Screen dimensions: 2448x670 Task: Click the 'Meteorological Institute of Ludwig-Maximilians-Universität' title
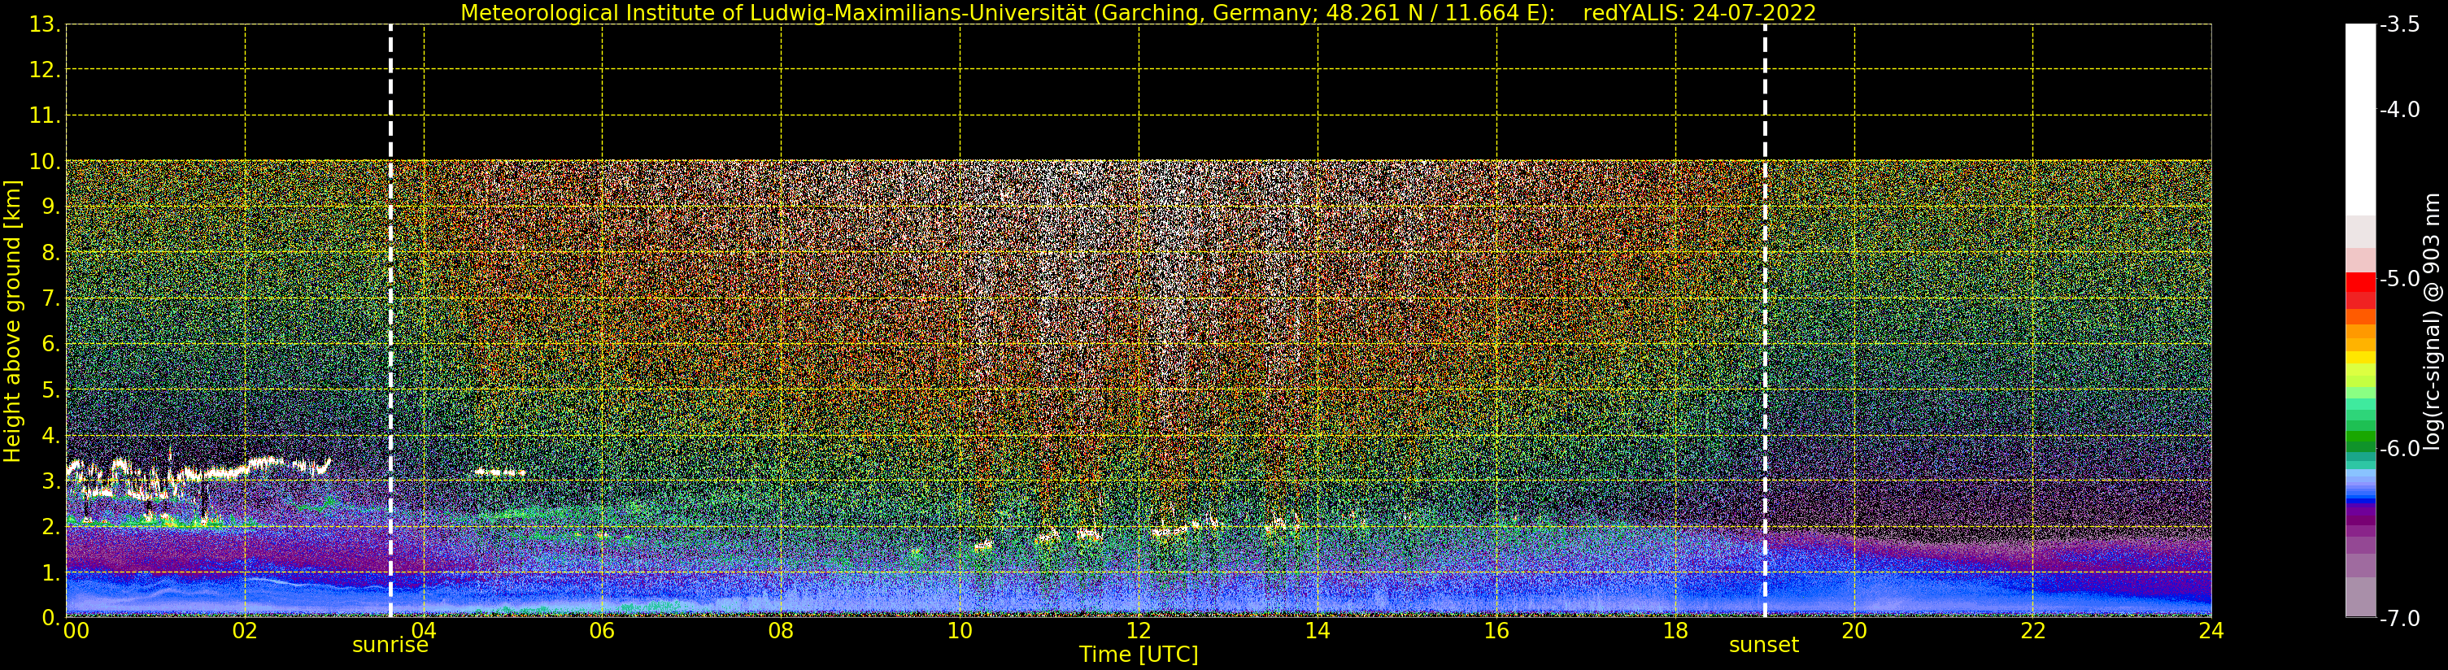tap(775, 13)
